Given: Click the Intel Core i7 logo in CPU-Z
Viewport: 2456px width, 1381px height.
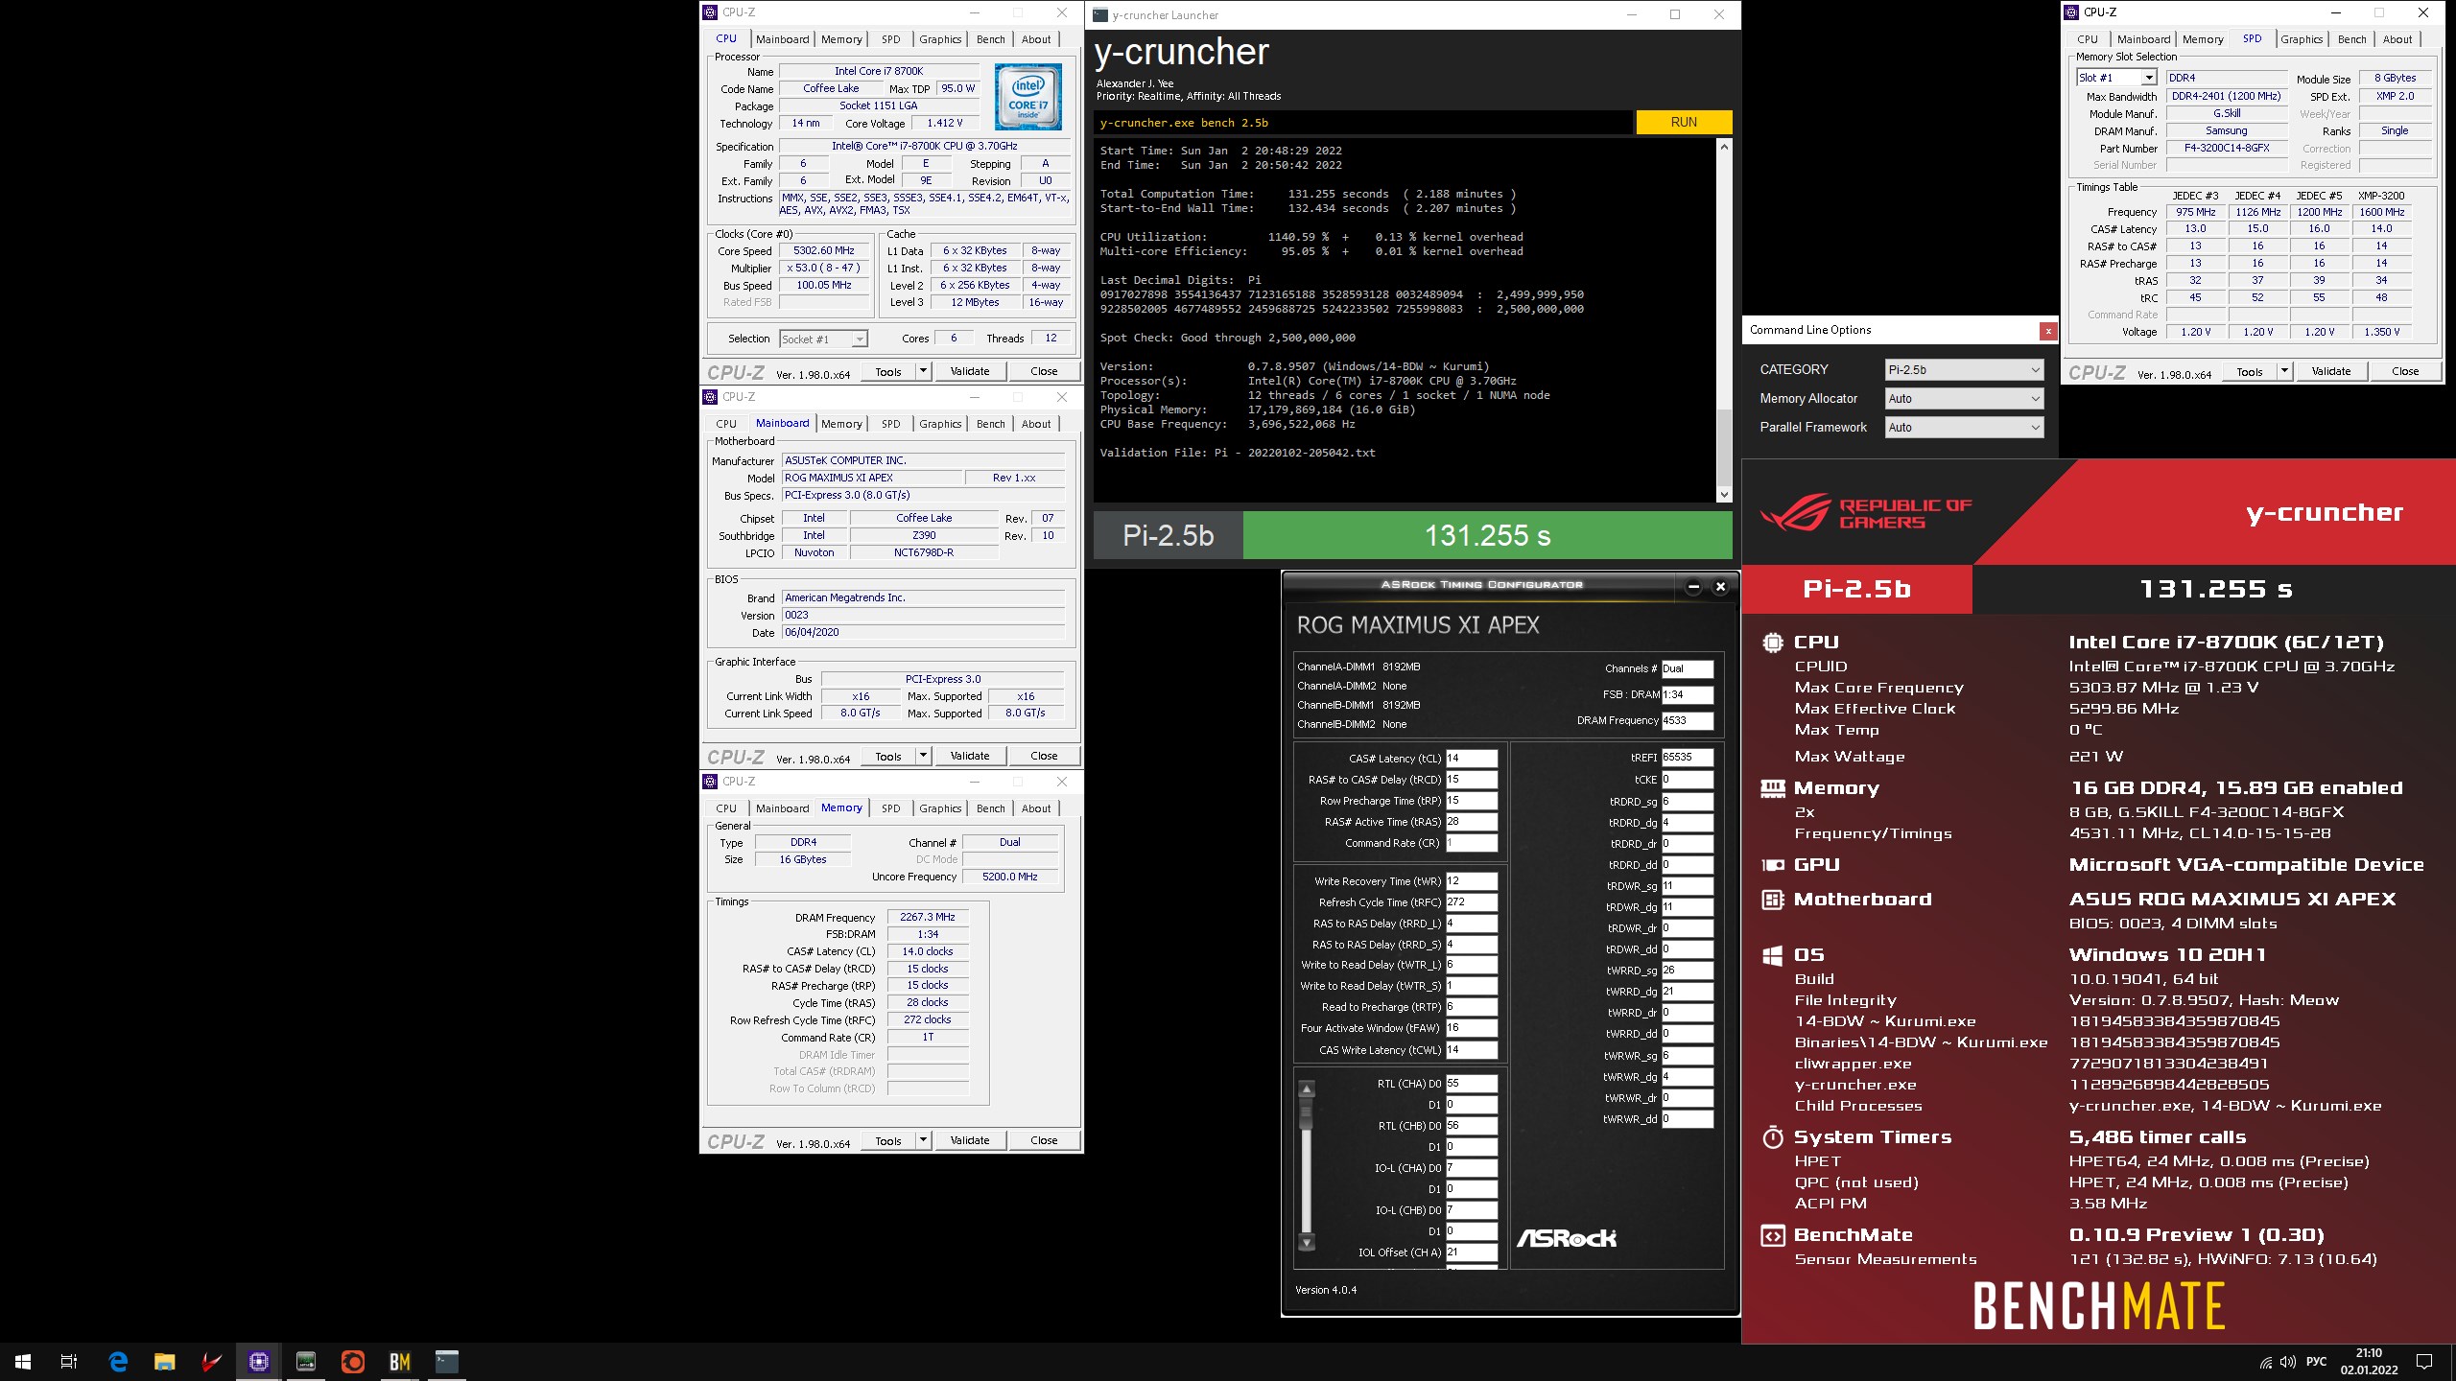Looking at the screenshot, I should (x=1027, y=97).
